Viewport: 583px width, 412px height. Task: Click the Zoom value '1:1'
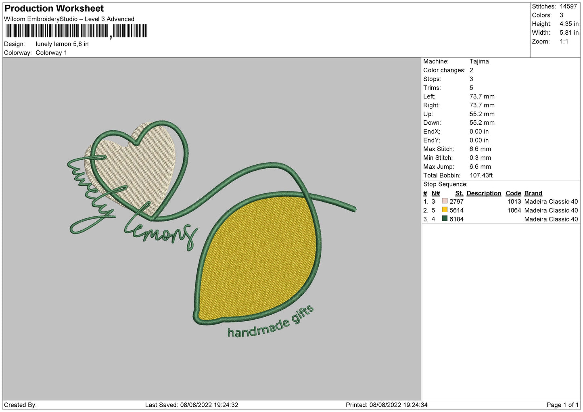564,42
